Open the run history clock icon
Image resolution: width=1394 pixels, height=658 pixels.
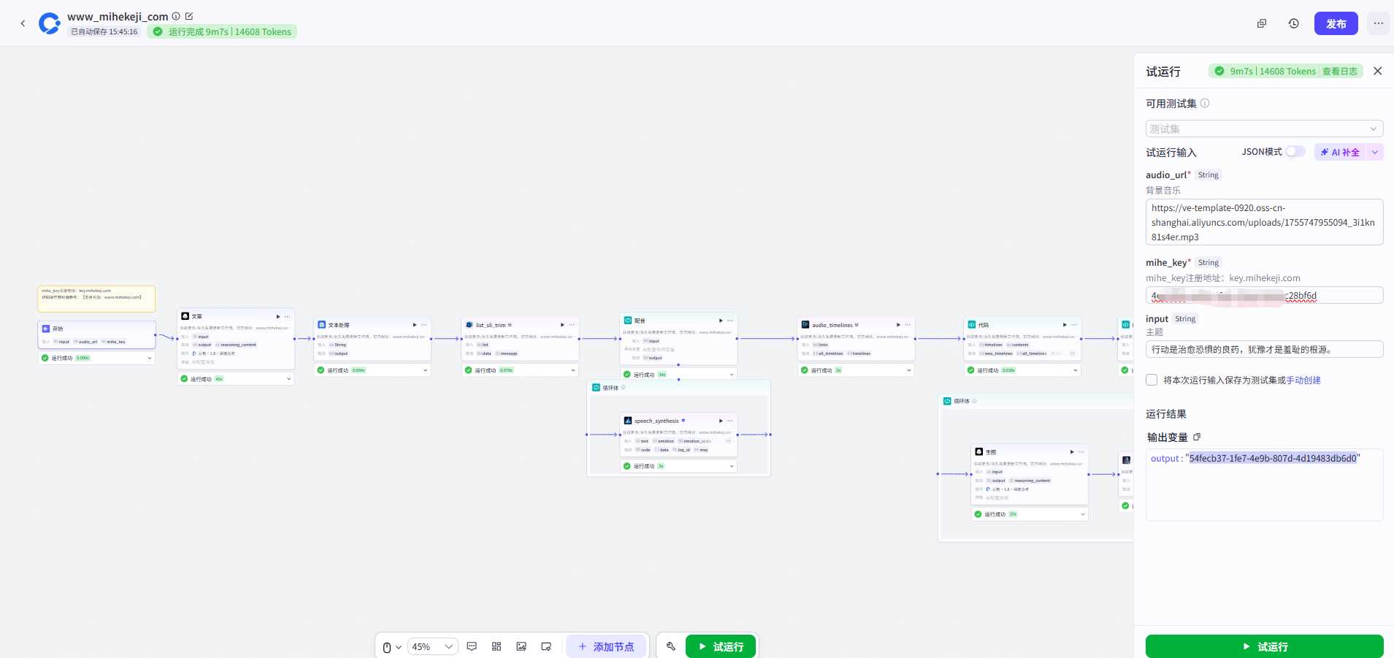click(x=1293, y=23)
